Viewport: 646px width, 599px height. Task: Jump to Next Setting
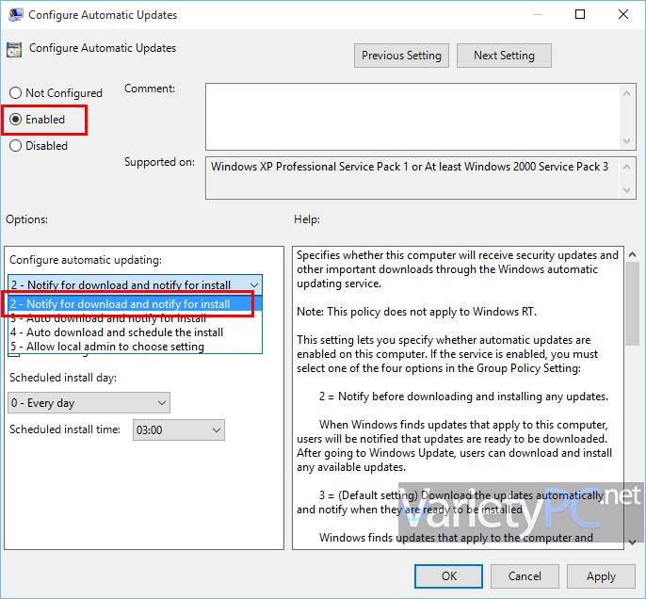click(504, 56)
